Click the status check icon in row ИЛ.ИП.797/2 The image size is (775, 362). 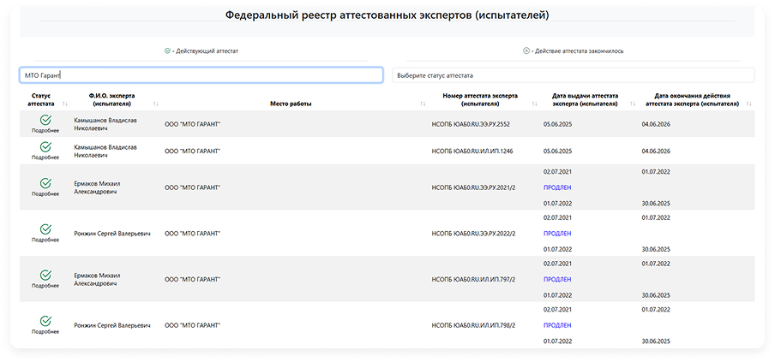click(x=45, y=276)
